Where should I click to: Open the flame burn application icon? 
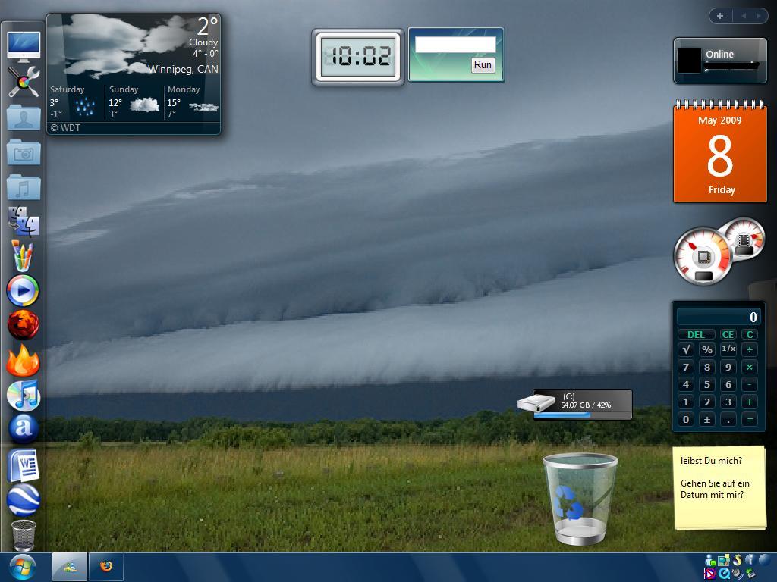coord(23,360)
